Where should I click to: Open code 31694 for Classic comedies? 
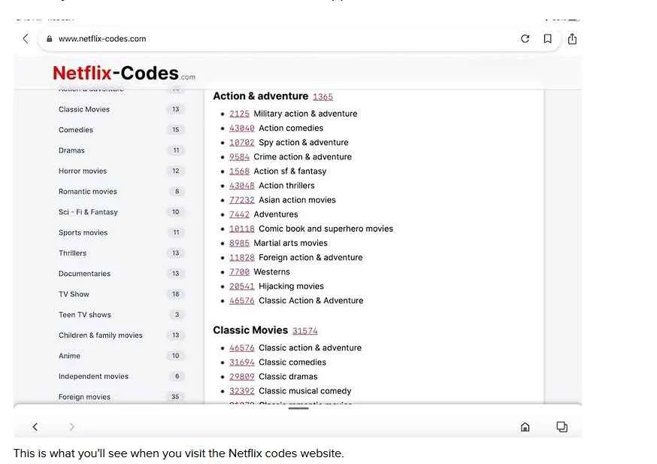point(242,362)
